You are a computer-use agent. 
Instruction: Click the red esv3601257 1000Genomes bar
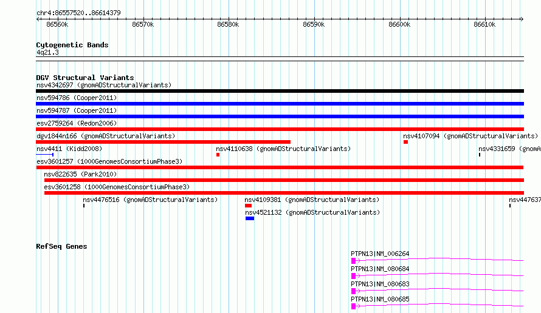coord(280,167)
